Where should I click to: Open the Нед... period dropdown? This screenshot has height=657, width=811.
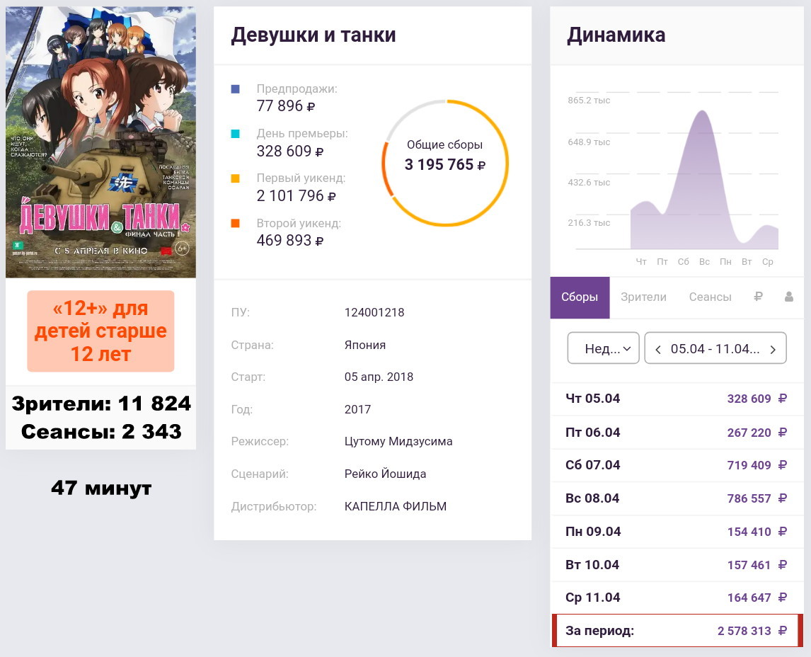click(x=603, y=349)
